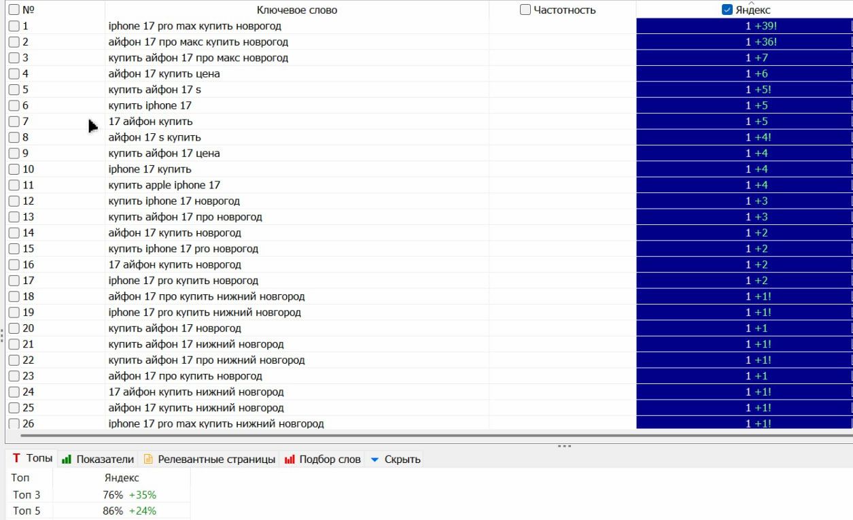Click the sort caret above Яндекс header

click(x=752, y=3)
